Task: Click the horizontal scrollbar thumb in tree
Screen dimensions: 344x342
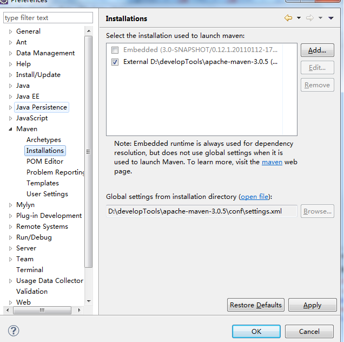Action: [x=42, y=311]
